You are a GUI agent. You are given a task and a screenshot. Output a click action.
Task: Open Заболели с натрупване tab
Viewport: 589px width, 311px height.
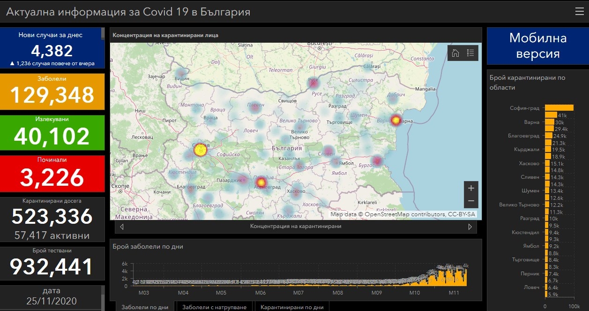pos(214,307)
